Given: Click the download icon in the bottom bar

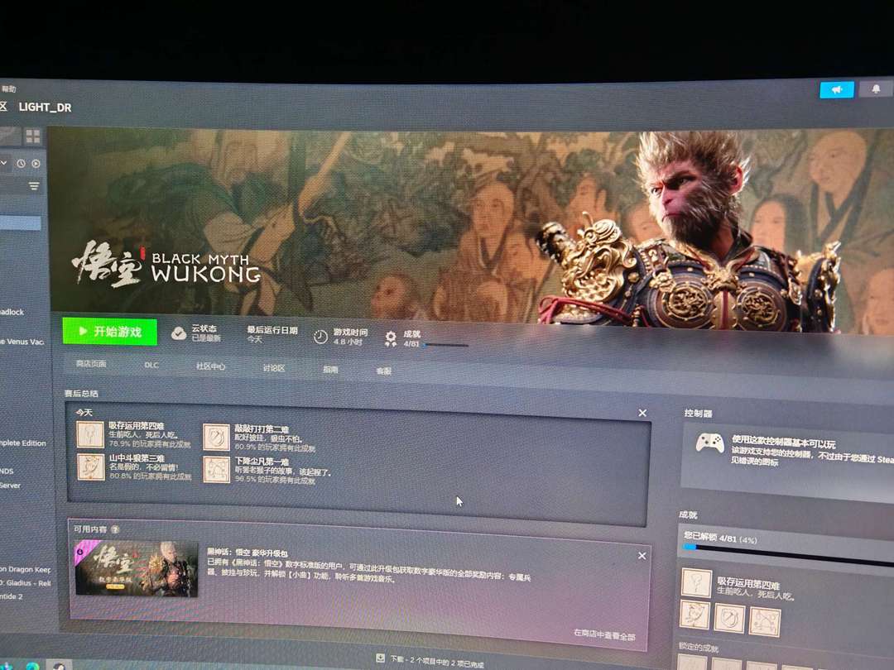Looking at the screenshot, I should click(380, 658).
